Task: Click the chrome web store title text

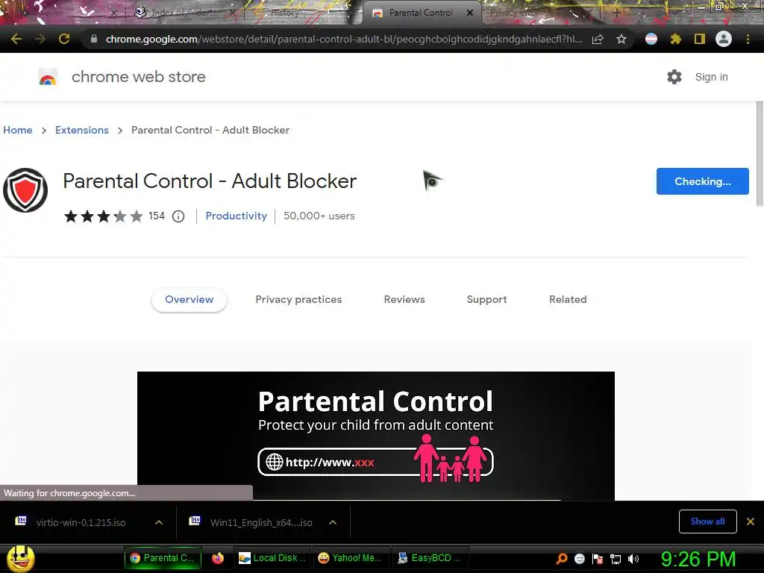Action: [x=138, y=77]
